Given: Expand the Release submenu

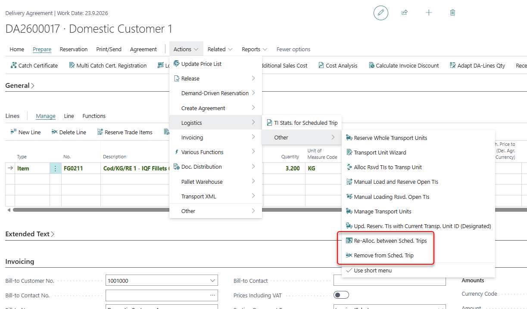Looking at the screenshot, I should coord(215,78).
